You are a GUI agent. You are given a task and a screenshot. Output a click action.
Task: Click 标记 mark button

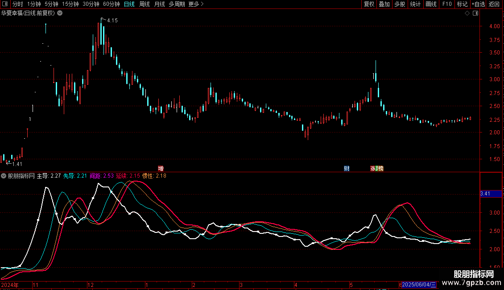pyautogui.click(x=462, y=4)
